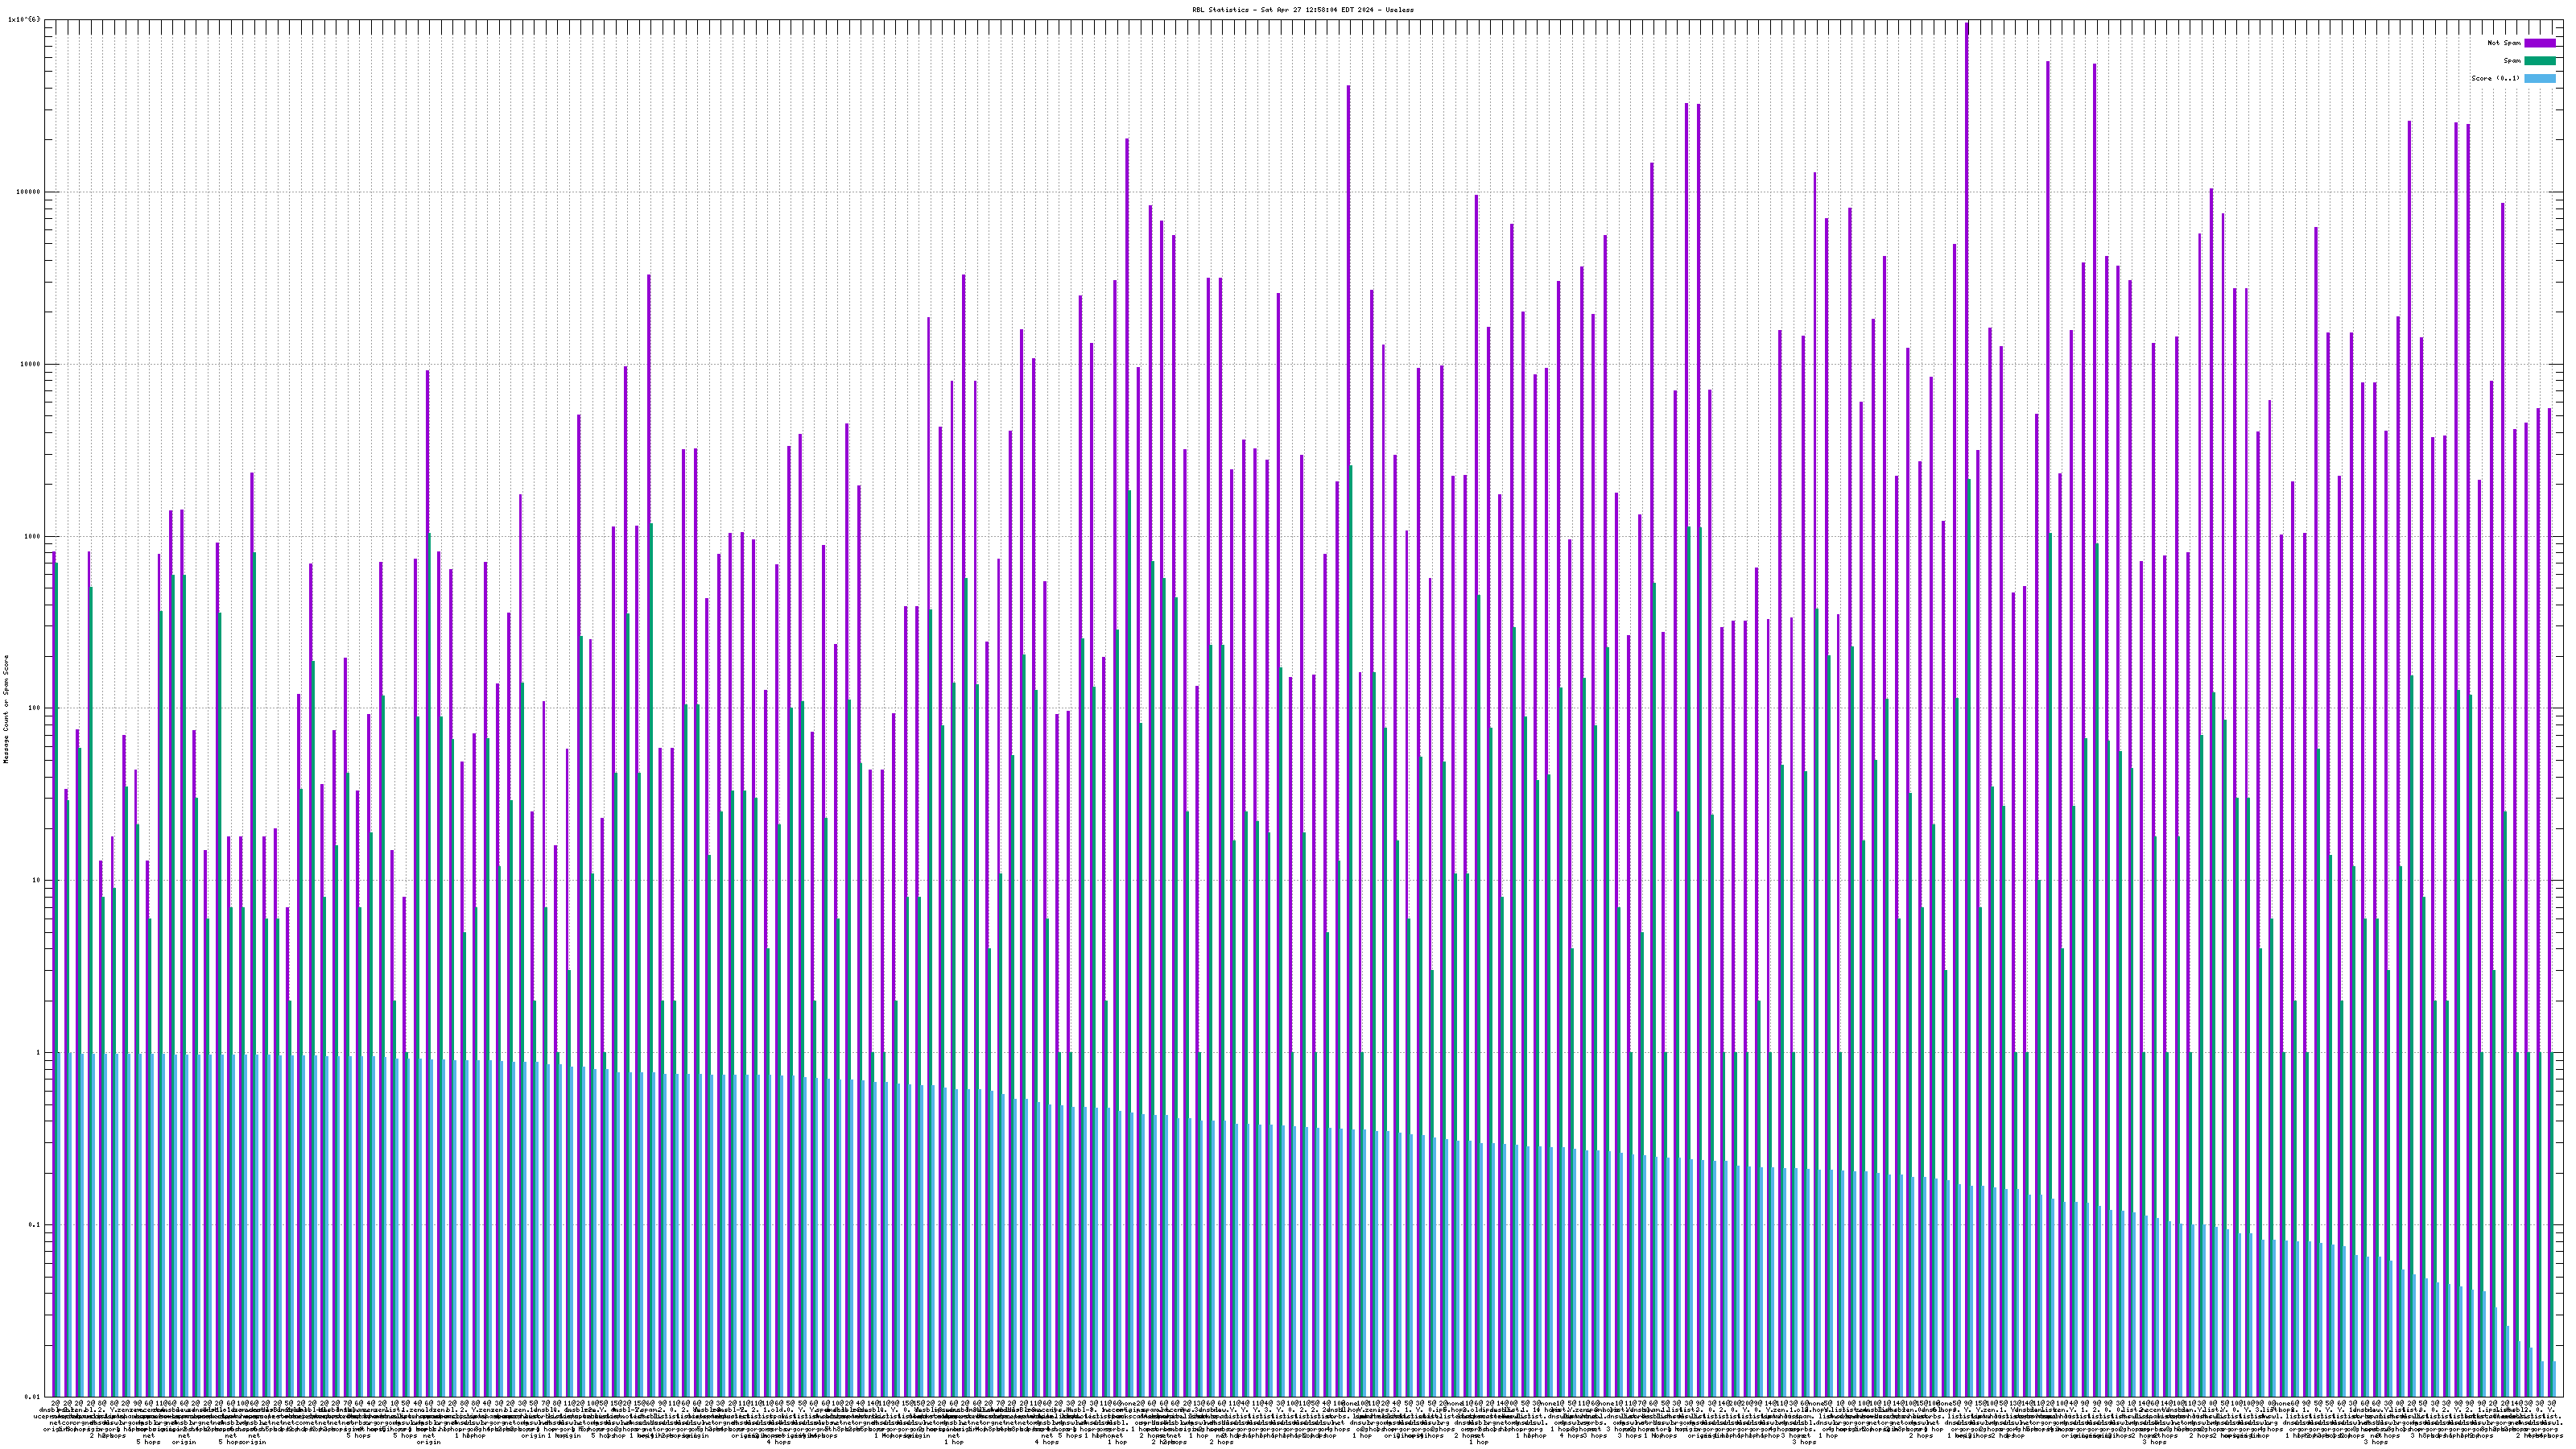2576x1449 pixels.
Task: Click the "Spam" legend text label
Action: tap(2512, 61)
